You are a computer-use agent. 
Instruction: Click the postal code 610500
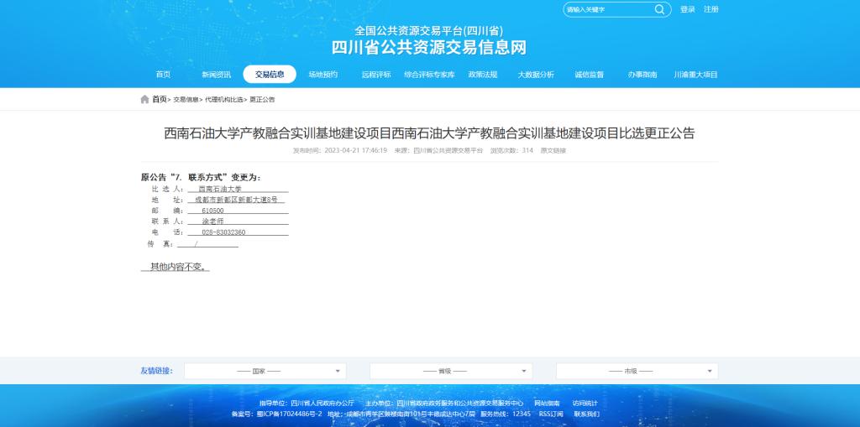click(212, 211)
